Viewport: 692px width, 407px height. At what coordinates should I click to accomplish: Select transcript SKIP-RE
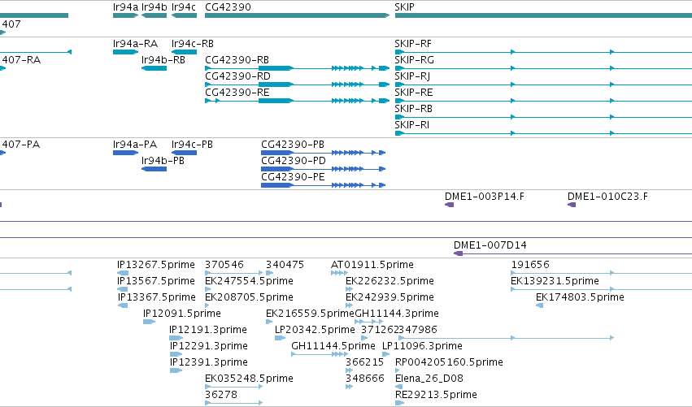click(x=543, y=101)
